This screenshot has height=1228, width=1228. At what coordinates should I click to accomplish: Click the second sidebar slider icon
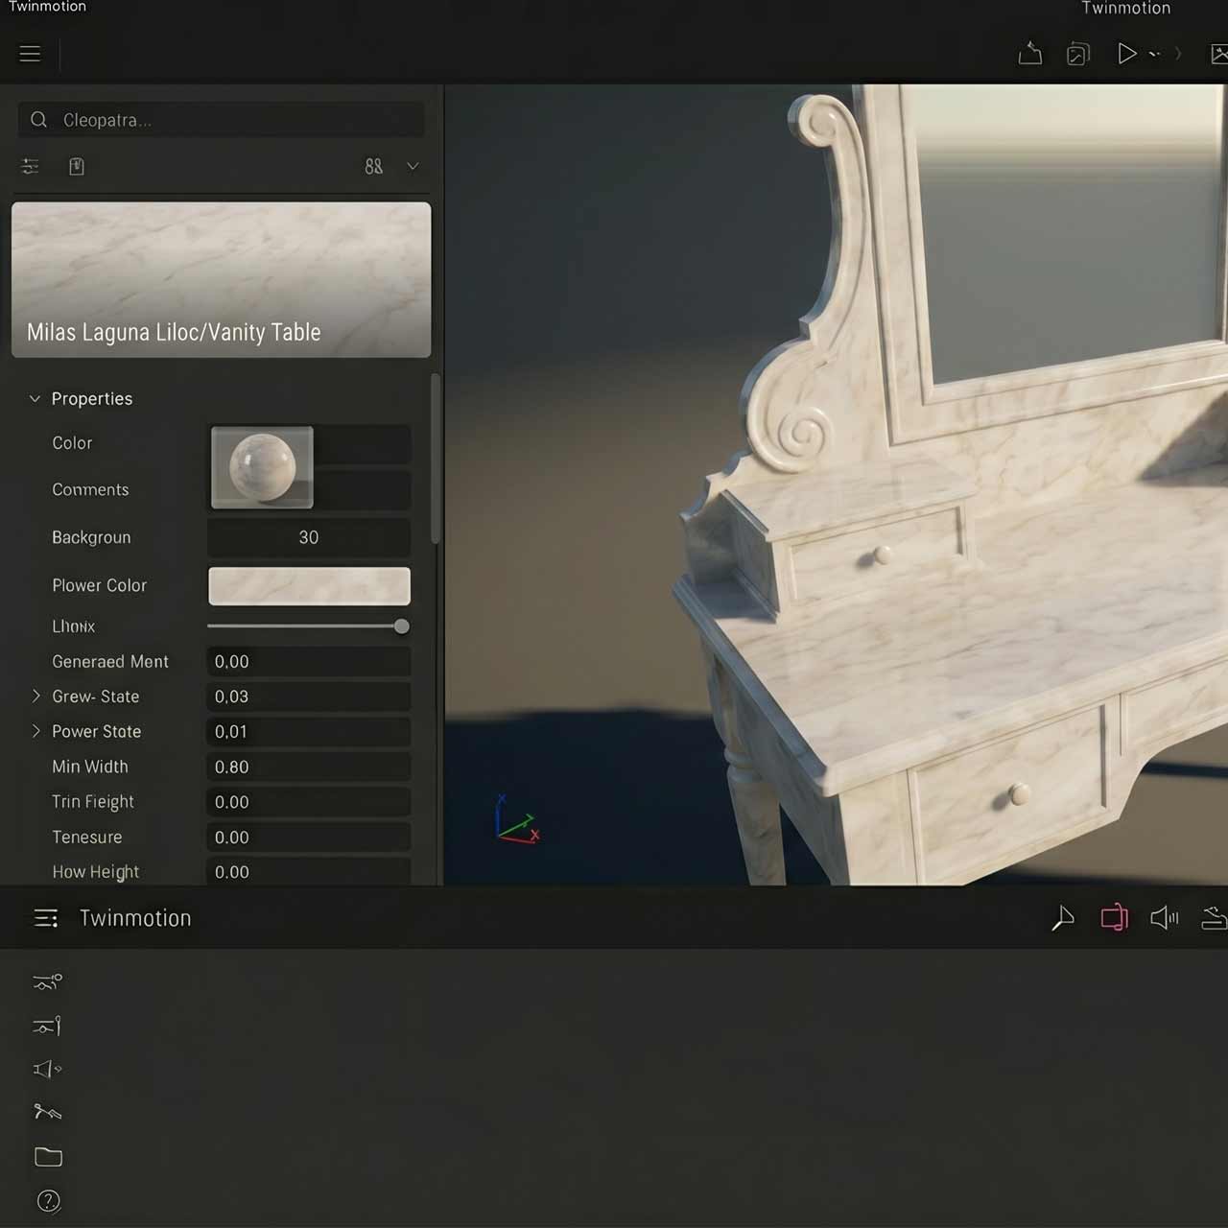click(47, 1026)
